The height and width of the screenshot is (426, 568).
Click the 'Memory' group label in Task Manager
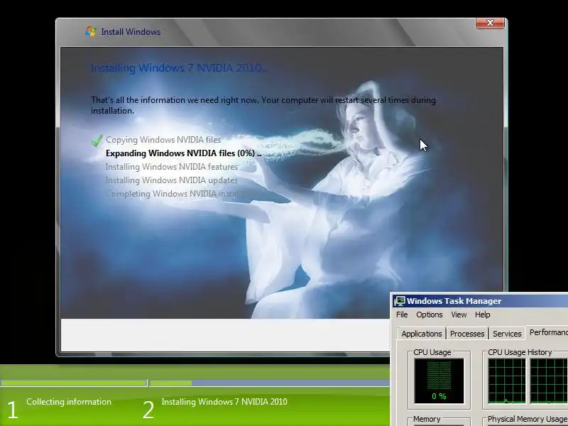427,419
